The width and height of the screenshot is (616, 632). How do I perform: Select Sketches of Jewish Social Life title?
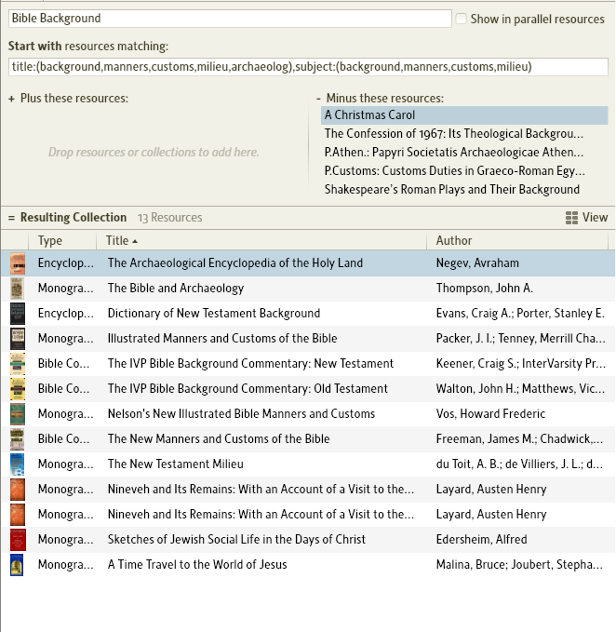pyautogui.click(x=236, y=540)
